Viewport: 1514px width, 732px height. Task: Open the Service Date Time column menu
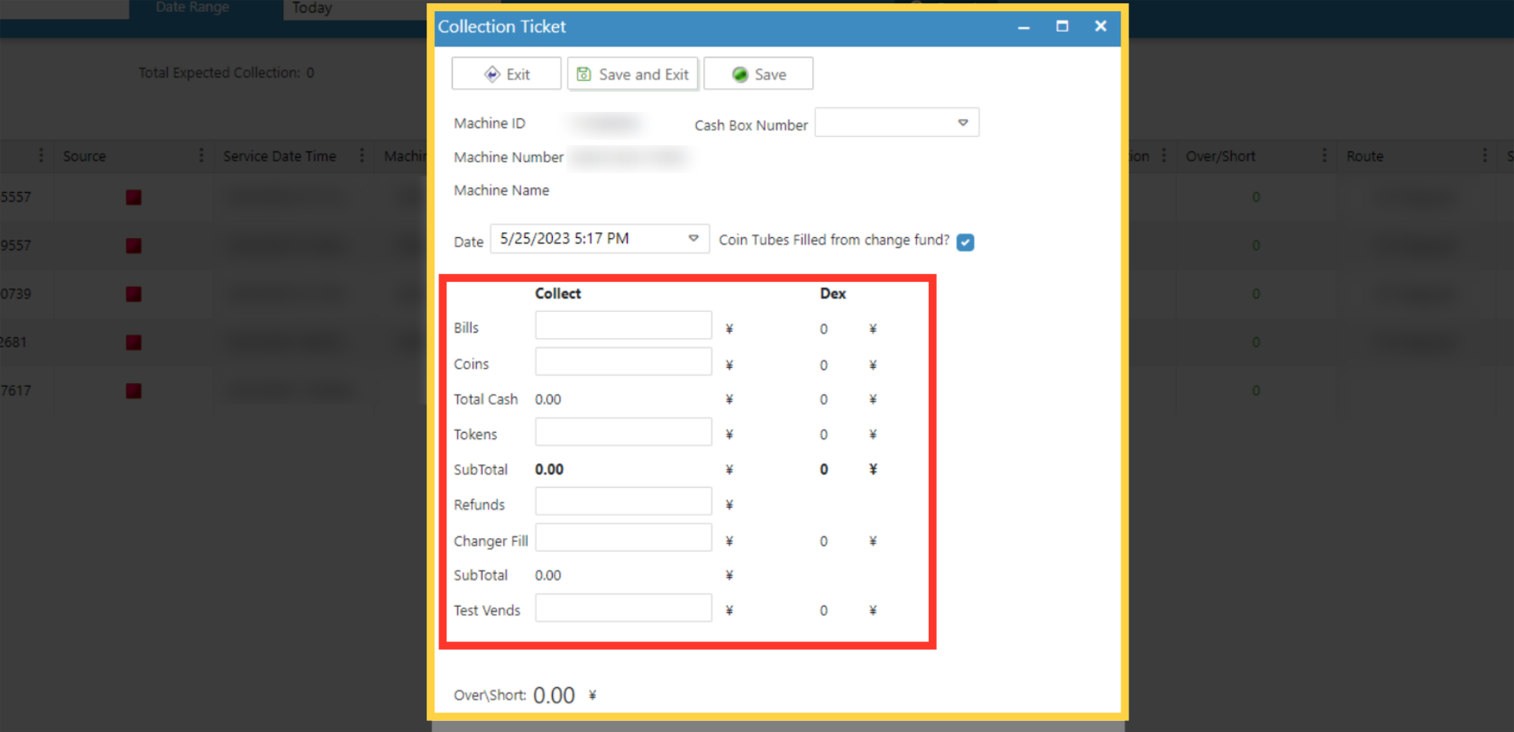[x=362, y=156]
